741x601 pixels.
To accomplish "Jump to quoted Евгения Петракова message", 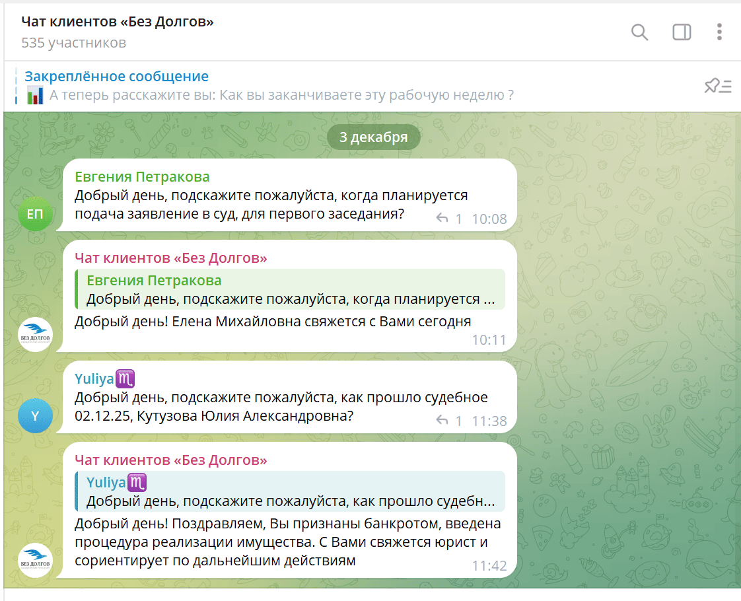I will pyautogui.click(x=290, y=289).
